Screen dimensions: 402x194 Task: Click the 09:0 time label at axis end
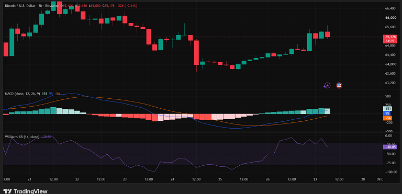click(379, 179)
